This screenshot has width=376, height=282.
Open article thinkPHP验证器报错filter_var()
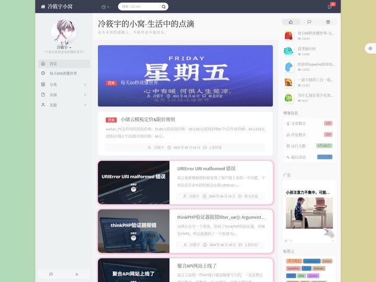point(221,217)
